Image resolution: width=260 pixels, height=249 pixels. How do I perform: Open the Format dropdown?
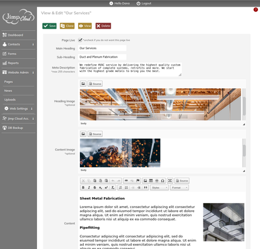179,187
